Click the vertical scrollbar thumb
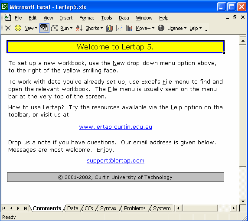The width and height of the screenshot is (248, 221). coord(243,106)
